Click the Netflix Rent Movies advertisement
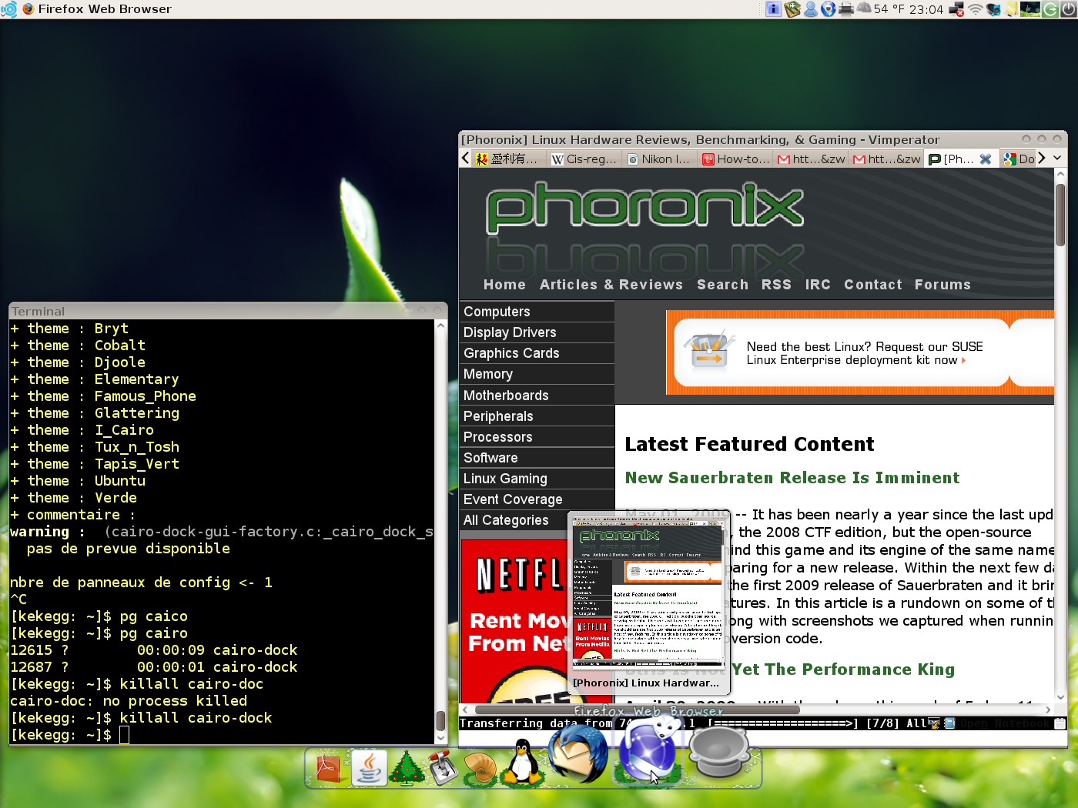This screenshot has width=1078, height=808. [514, 619]
